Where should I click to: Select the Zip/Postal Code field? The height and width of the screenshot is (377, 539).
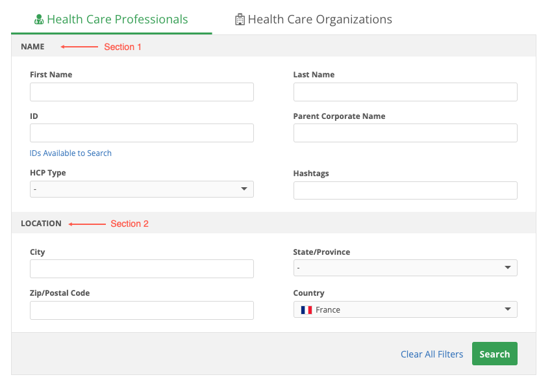point(142,310)
